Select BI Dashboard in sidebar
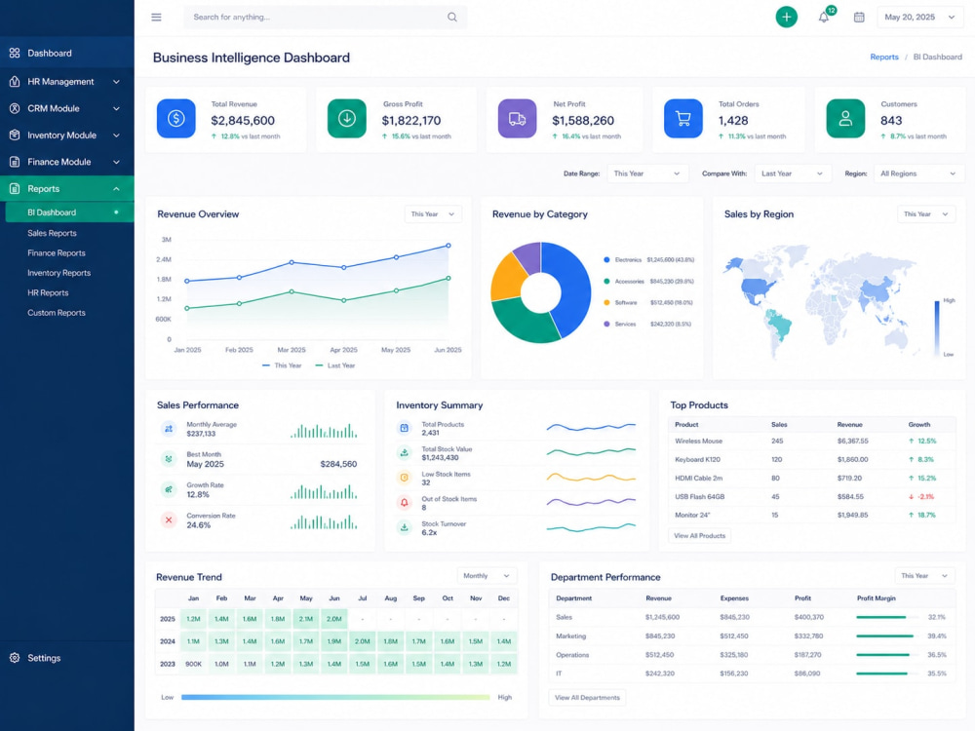The image size is (975, 731). click(x=69, y=212)
